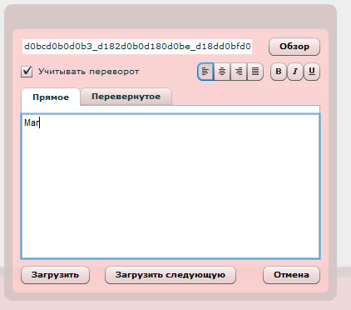This screenshot has width=351, height=310.
Task: Click the Учитывать переворот label text
Action: click(88, 72)
